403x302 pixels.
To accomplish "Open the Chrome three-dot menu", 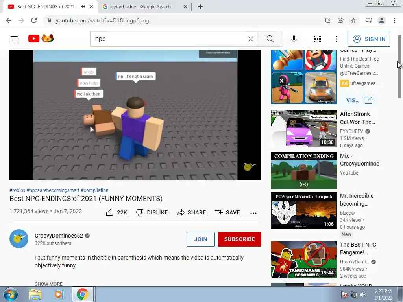I will click(394, 20).
